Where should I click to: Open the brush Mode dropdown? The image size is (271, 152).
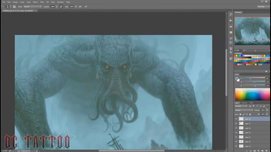tap(33, 7)
